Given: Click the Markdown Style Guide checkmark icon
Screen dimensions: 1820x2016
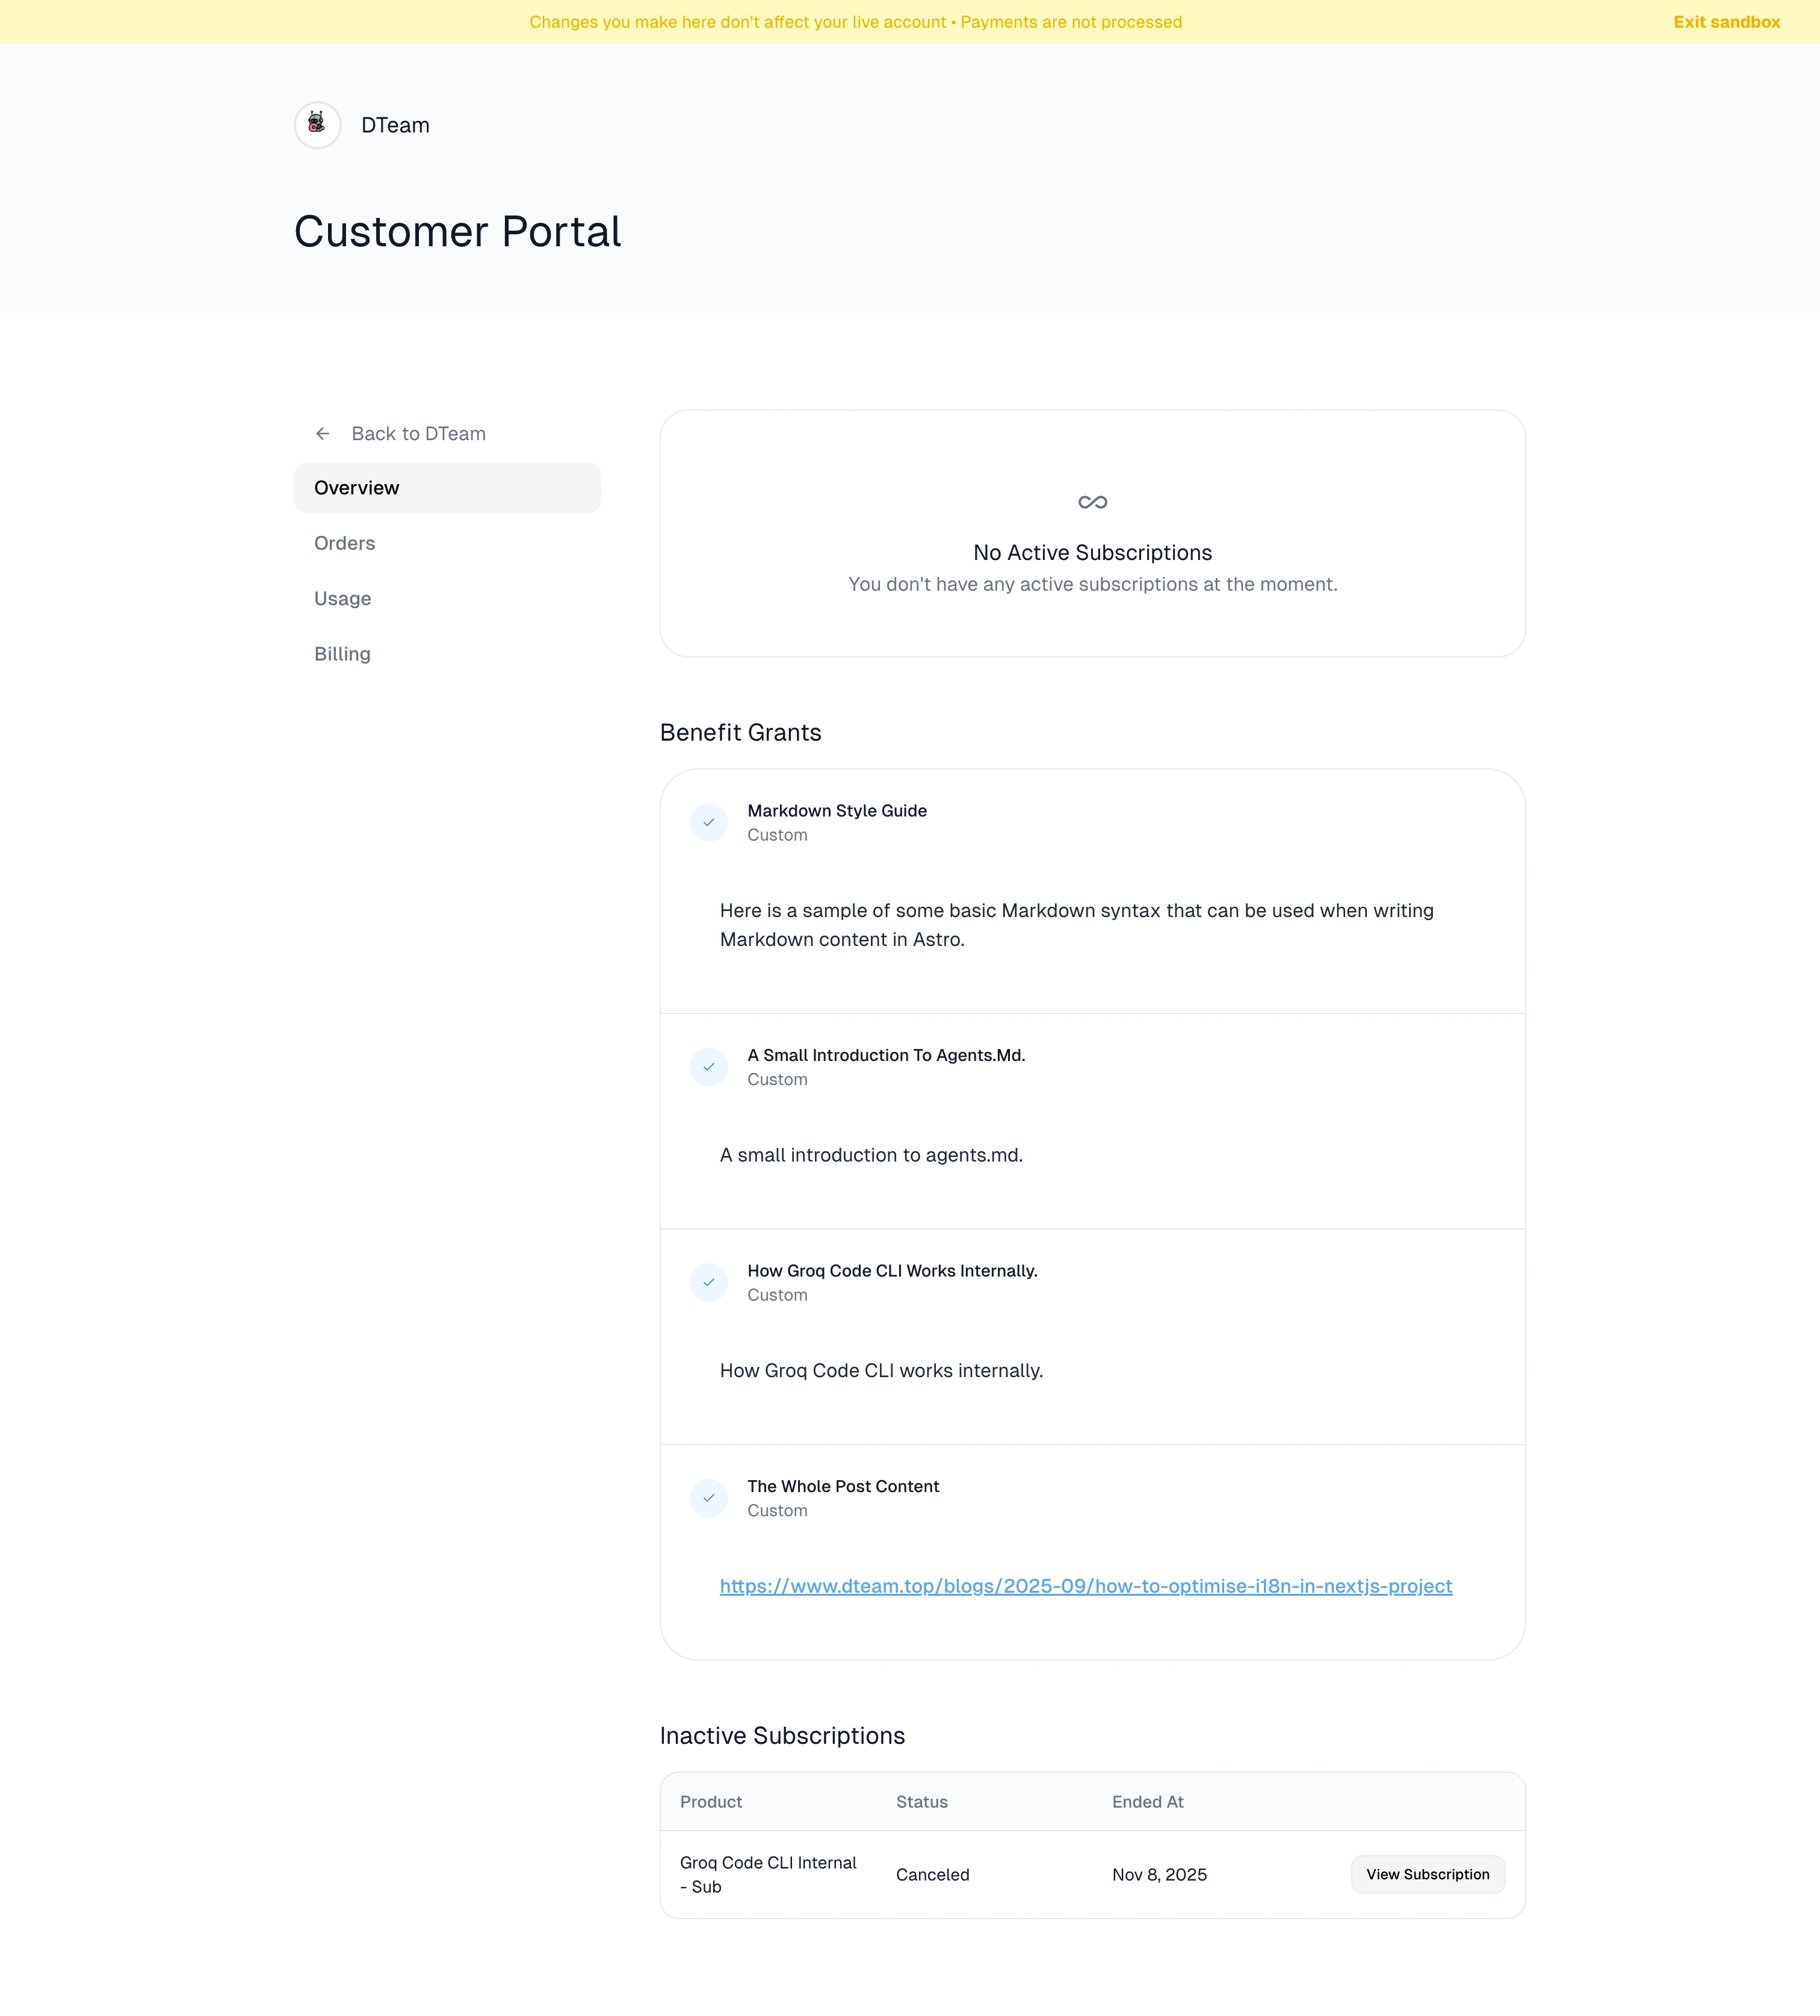Looking at the screenshot, I should 708,822.
